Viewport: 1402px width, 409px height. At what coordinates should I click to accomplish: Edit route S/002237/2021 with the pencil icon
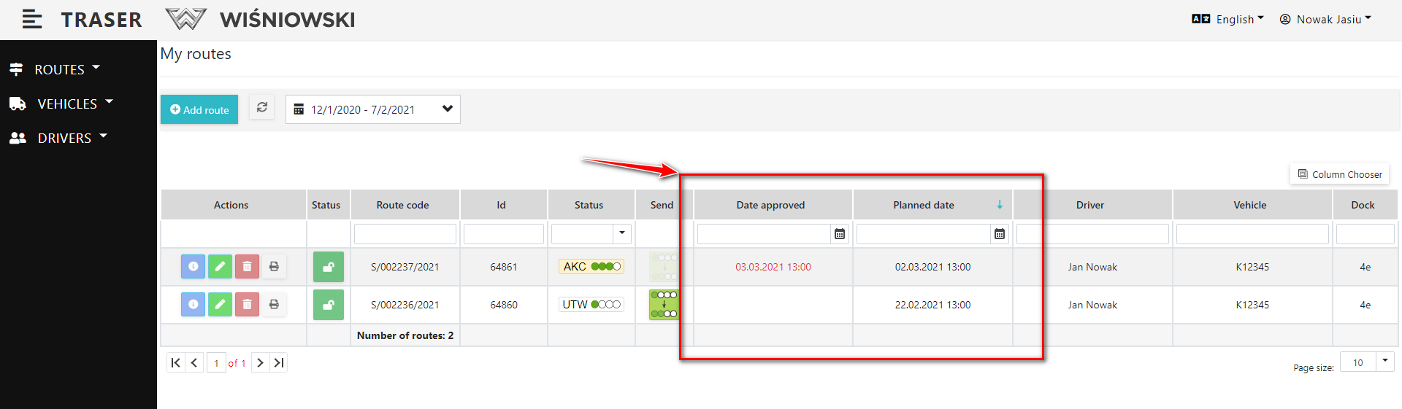pyautogui.click(x=220, y=267)
